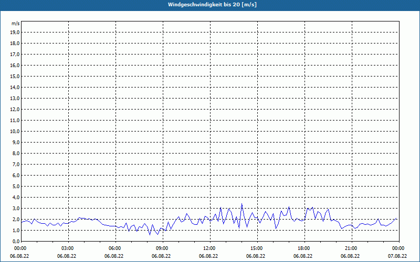Click the 03:00 time axis label

pos(69,248)
